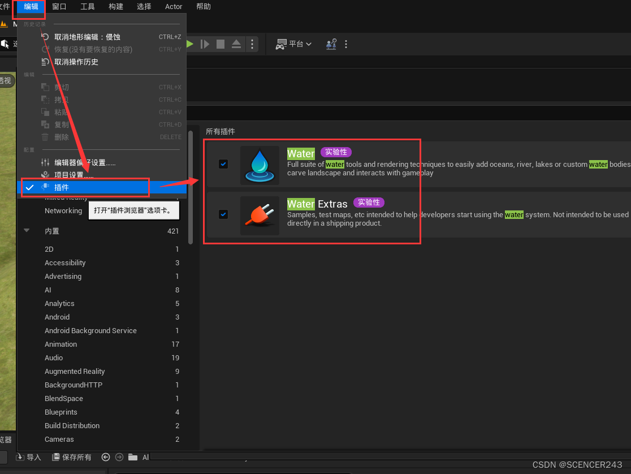
Task: Click the Play button in the toolbar
Action: [x=190, y=44]
